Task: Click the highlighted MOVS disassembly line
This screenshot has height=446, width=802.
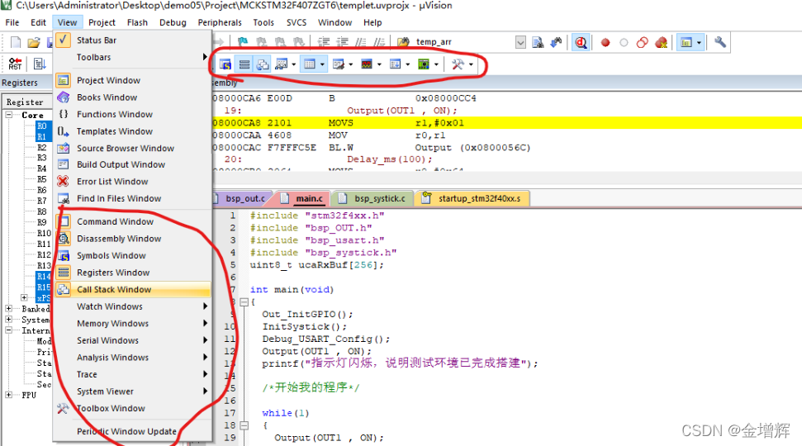Action: tap(506, 123)
